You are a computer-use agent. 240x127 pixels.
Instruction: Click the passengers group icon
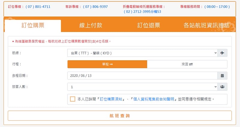tap(222, 87)
